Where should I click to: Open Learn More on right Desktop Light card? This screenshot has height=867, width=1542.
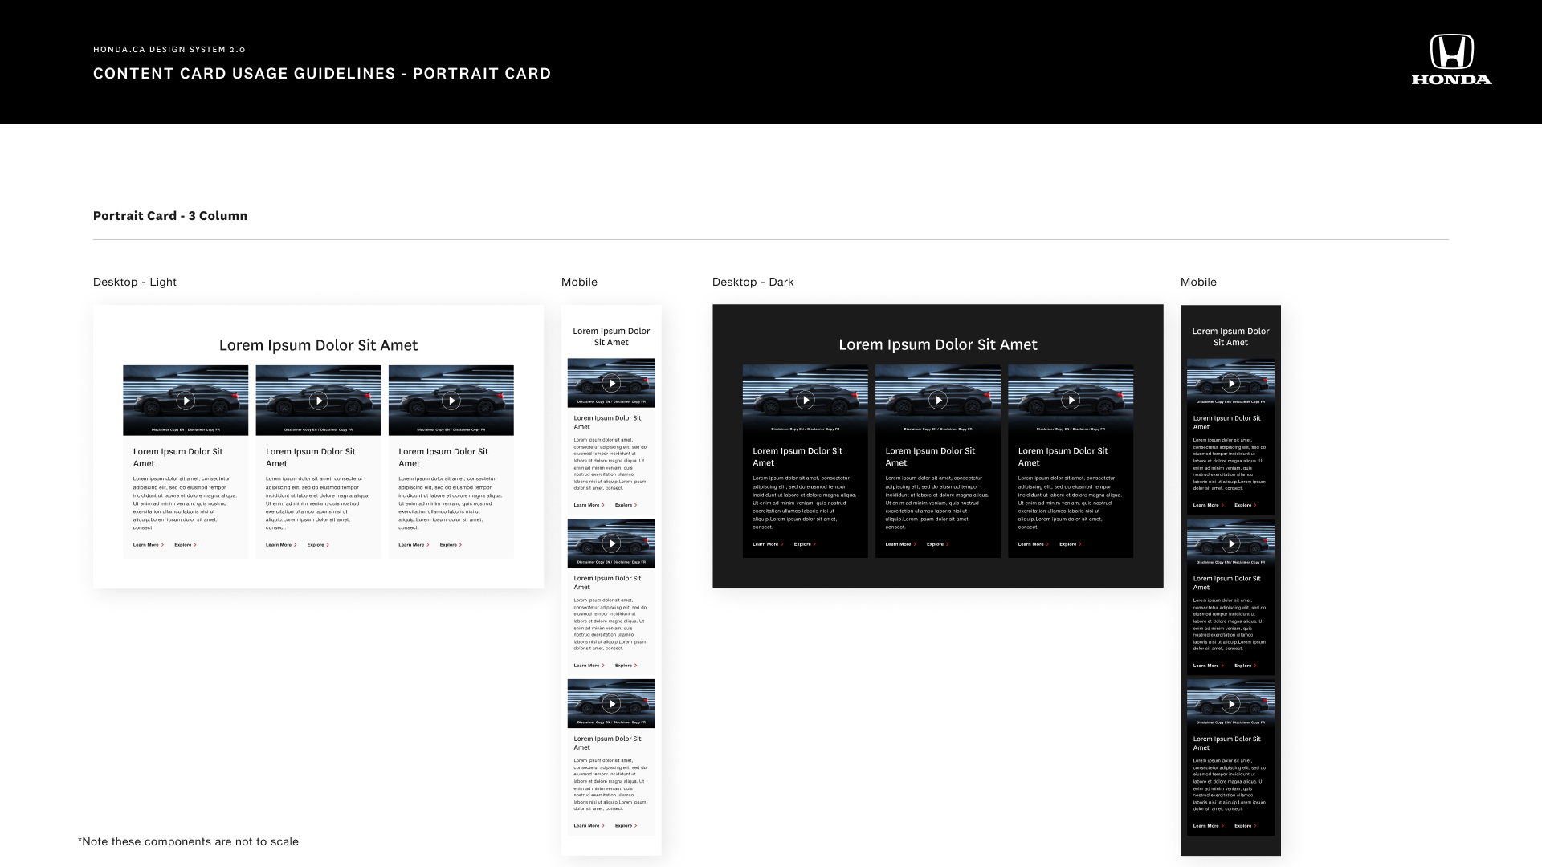tap(414, 545)
